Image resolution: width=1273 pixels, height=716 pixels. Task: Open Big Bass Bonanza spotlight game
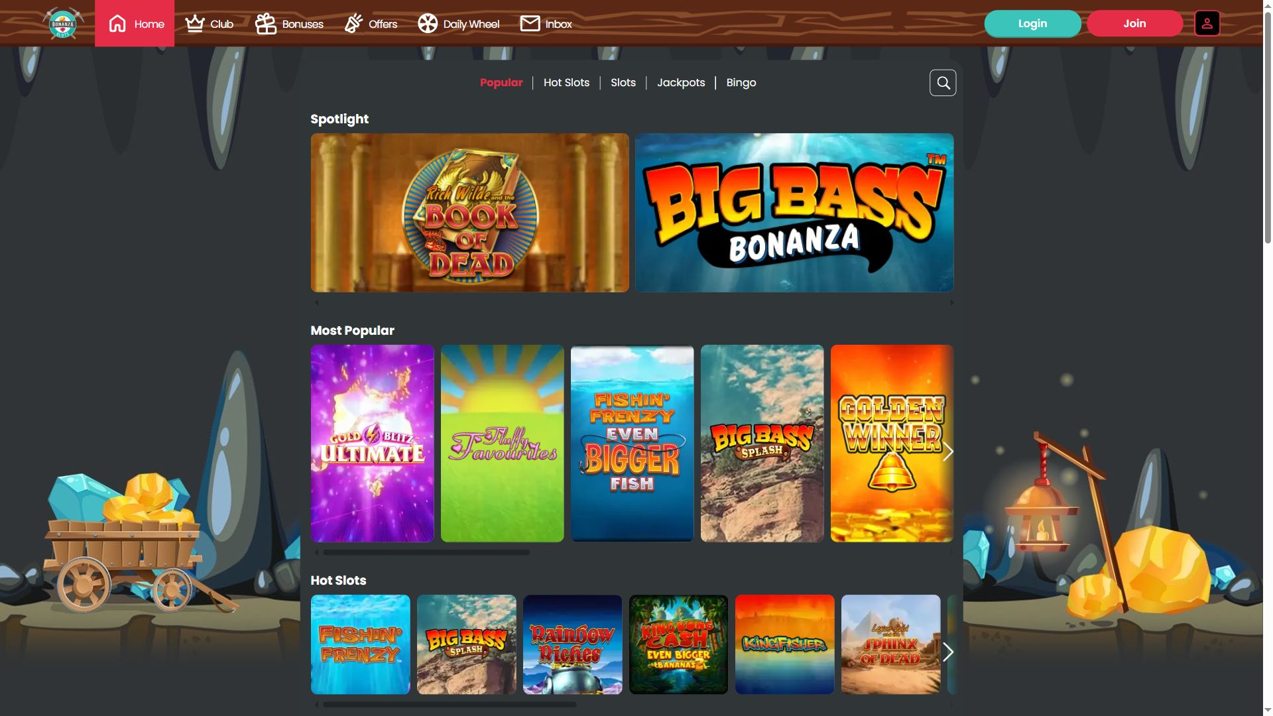coord(794,212)
